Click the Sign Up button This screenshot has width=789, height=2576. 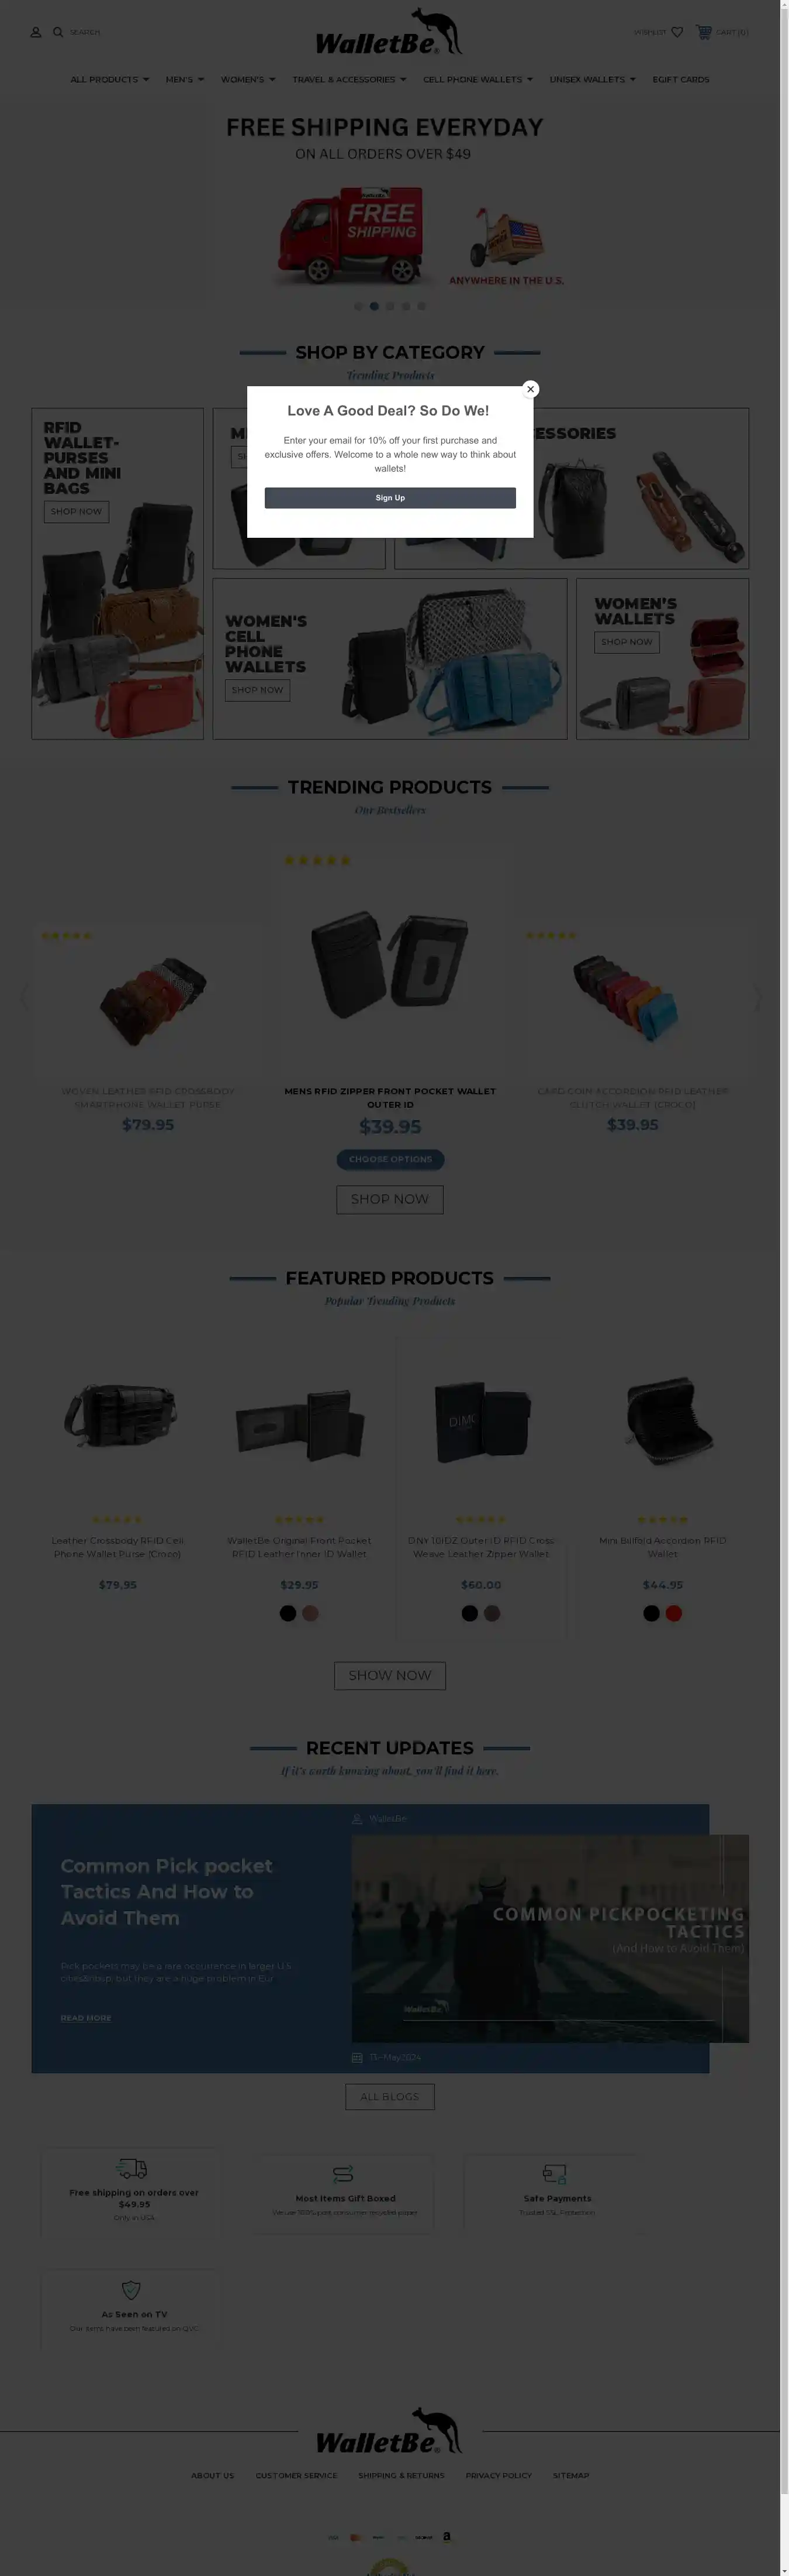(390, 498)
